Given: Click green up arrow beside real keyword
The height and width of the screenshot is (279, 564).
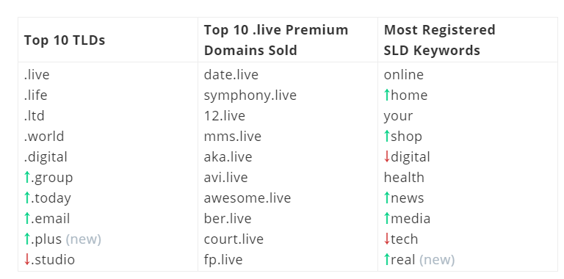Looking at the screenshot, I should [387, 260].
